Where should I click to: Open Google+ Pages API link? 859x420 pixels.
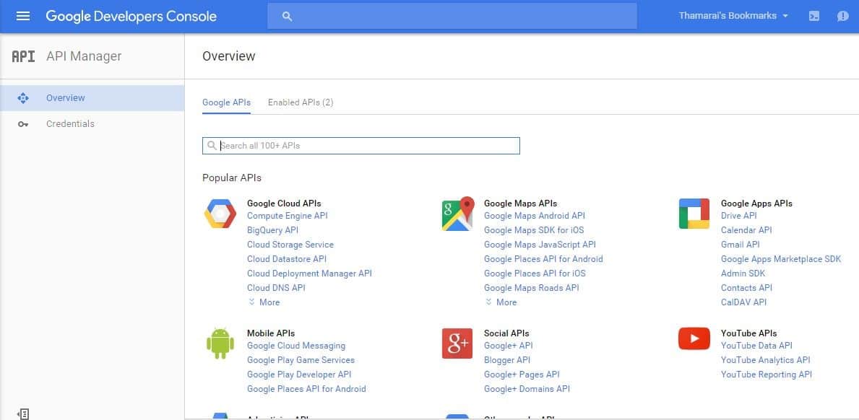522,375
